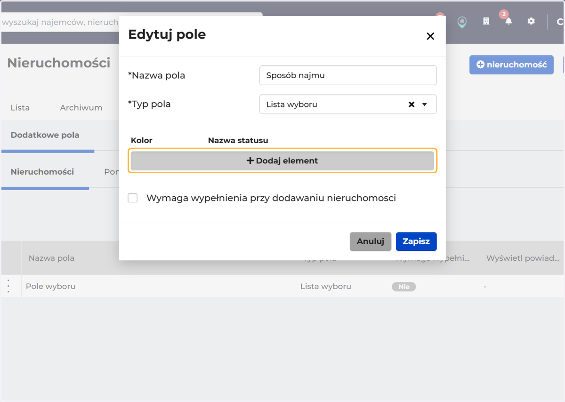
Task: Open the map location pin icon
Action: (462, 22)
